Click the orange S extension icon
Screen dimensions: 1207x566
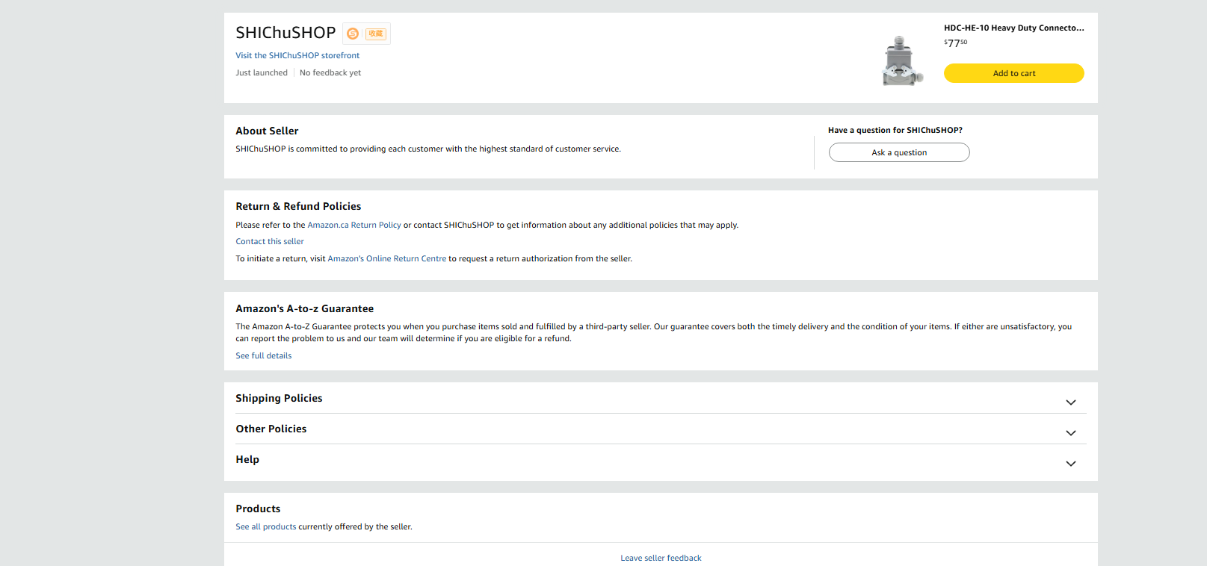pos(353,34)
